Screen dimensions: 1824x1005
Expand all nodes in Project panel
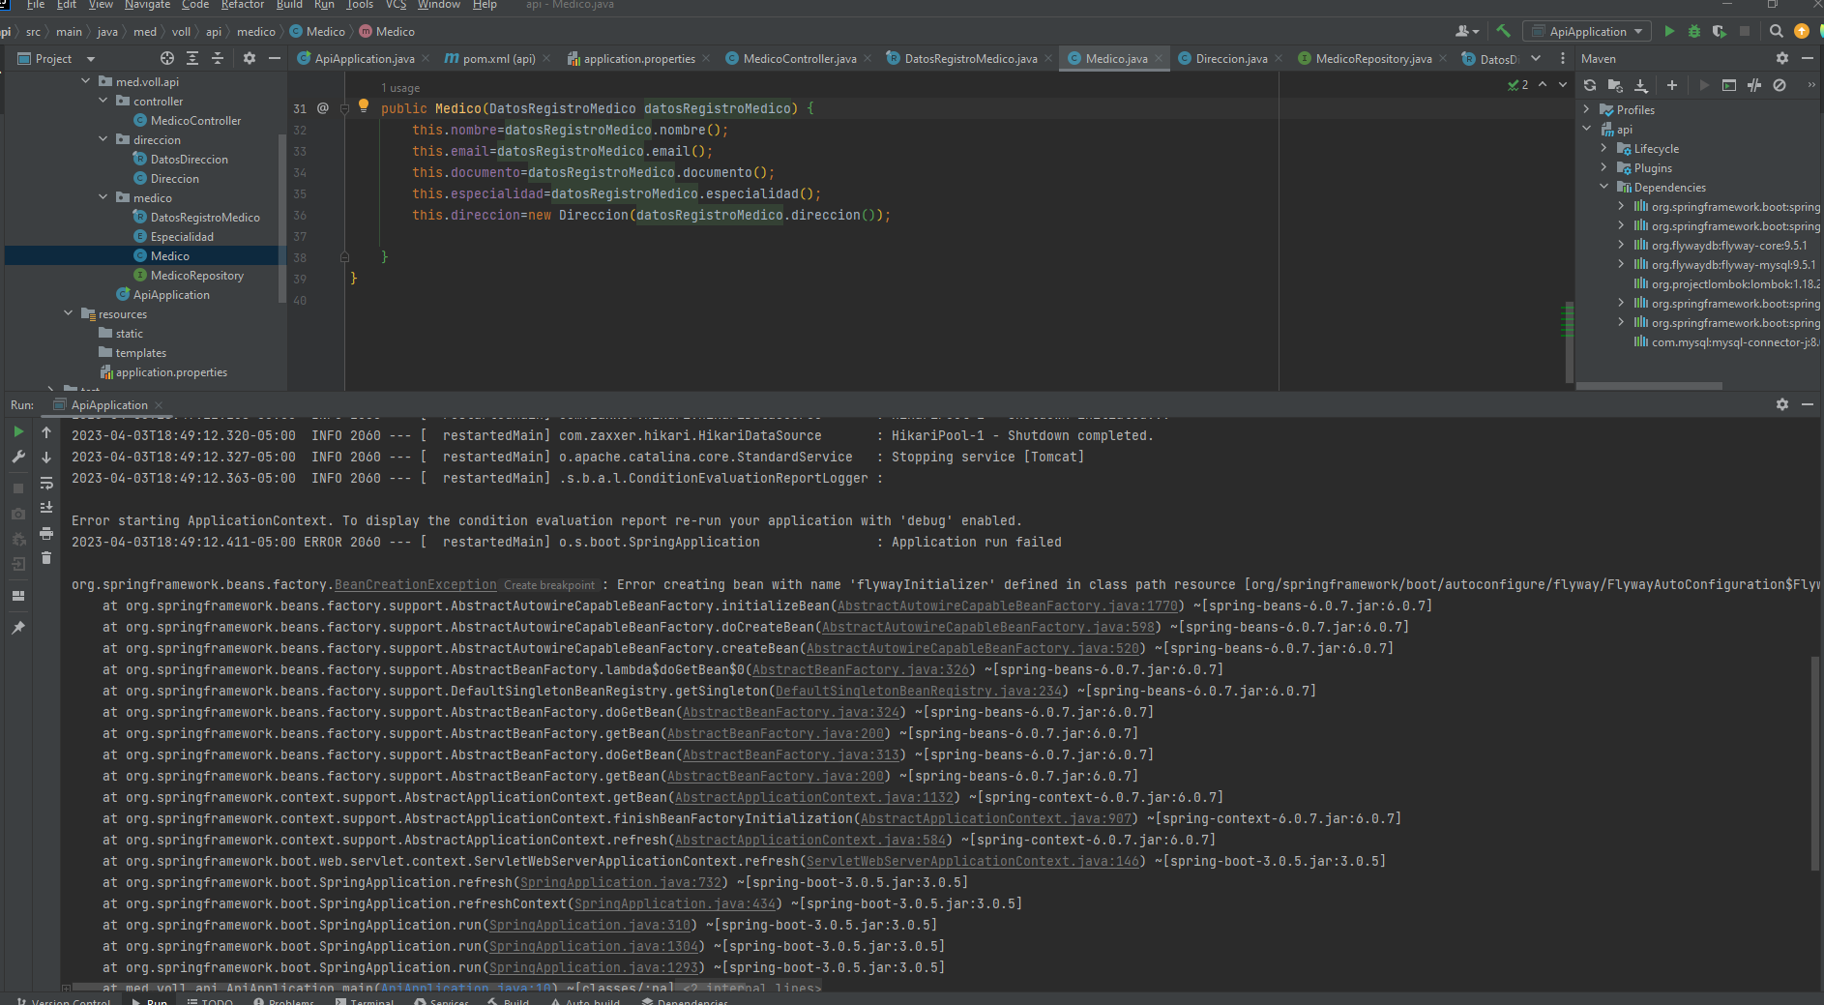point(192,58)
